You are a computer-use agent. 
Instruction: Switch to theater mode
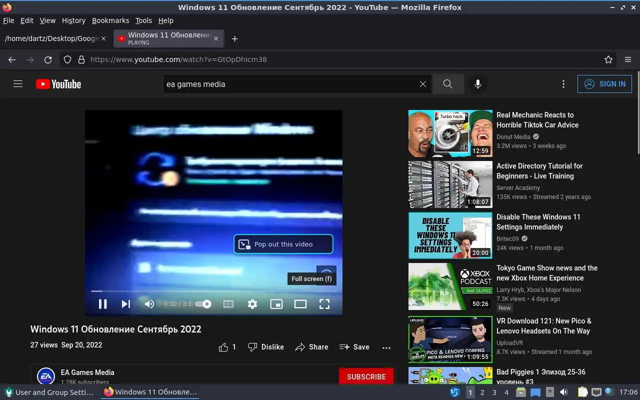click(300, 304)
